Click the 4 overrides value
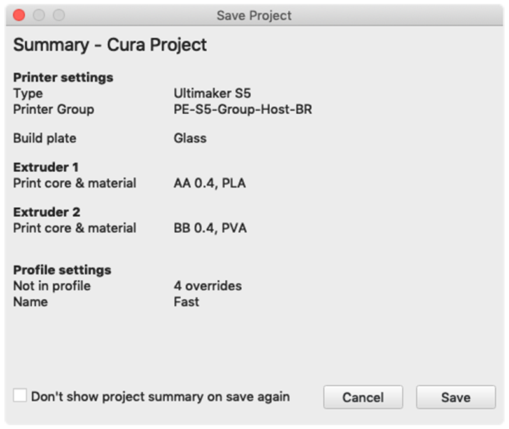 tap(207, 286)
